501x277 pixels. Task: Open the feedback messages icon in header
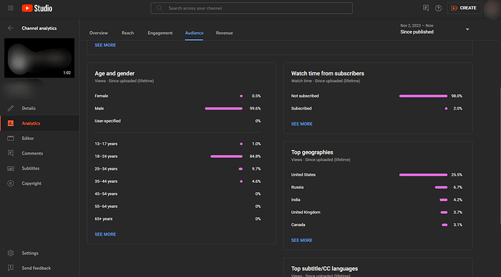pyautogui.click(x=425, y=8)
